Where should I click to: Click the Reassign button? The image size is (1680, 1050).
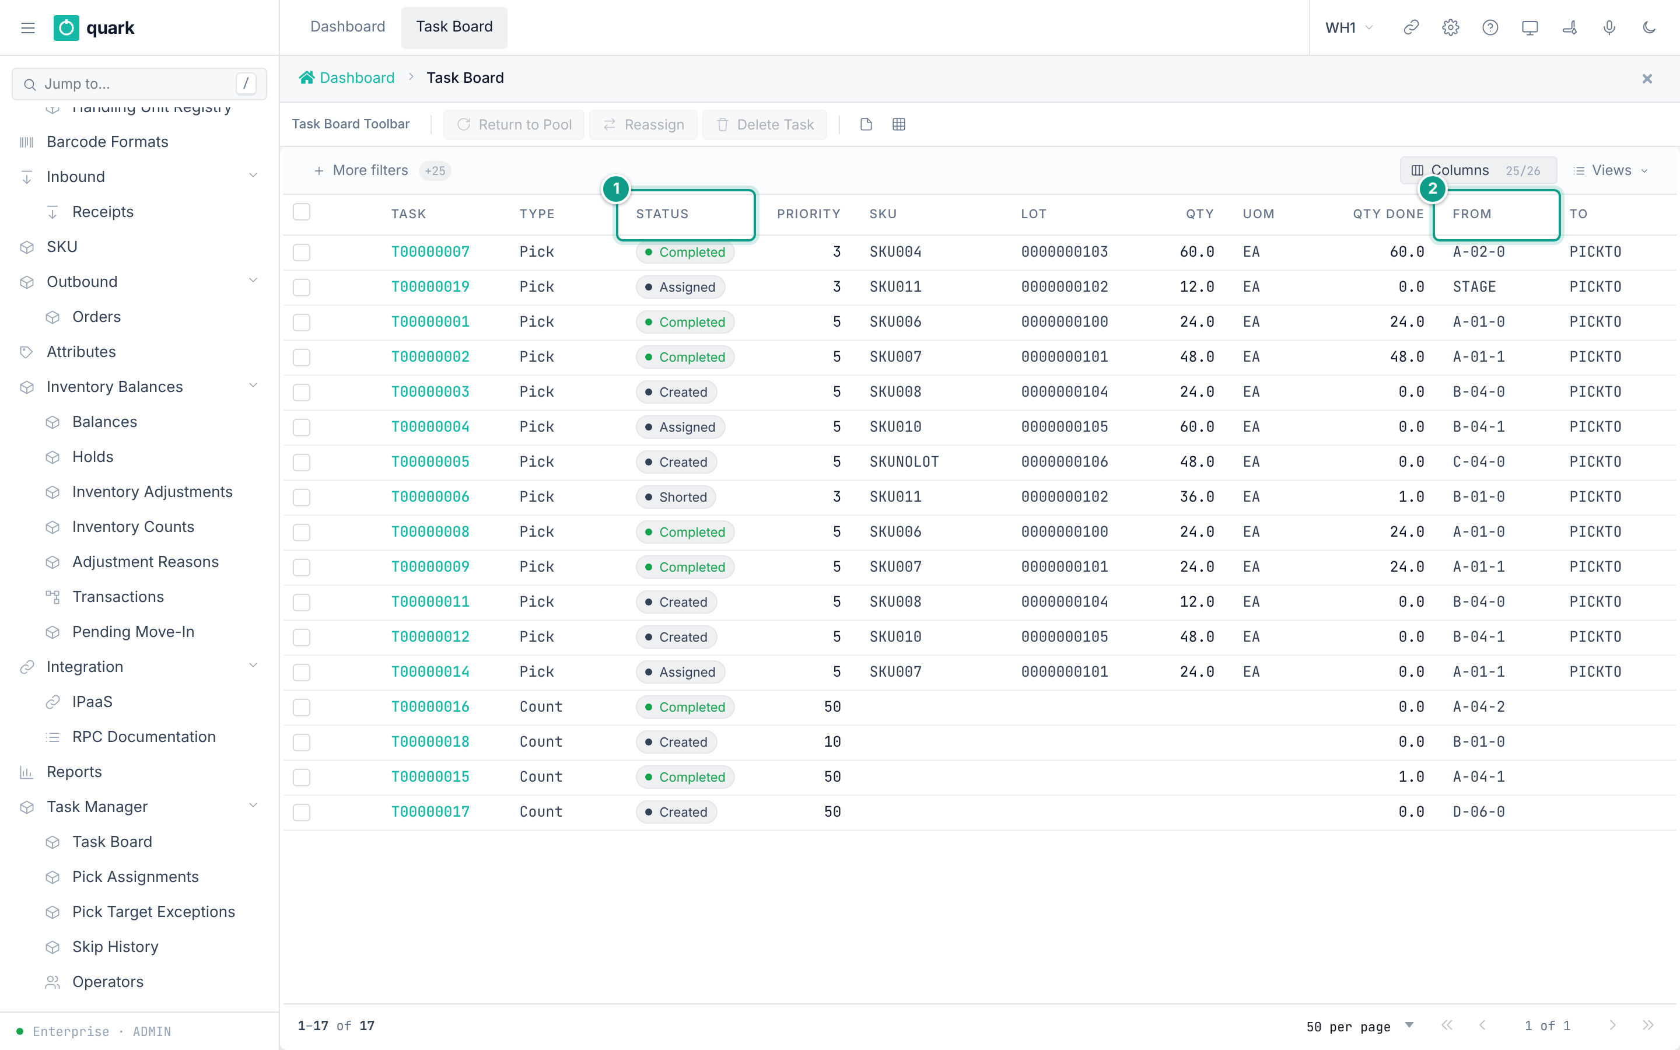(x=643, y=124)
